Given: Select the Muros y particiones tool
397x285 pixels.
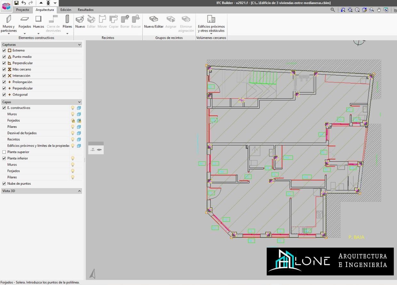Looking at the screenshot, I should point(9,24).
